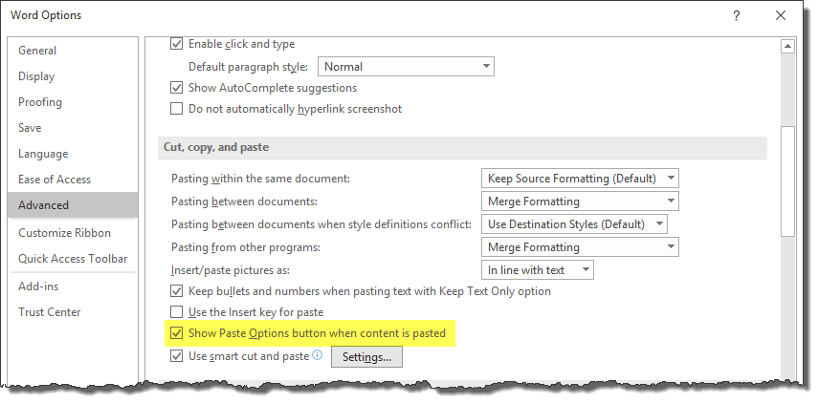The width and height of the screenshot is (818, 403).
Task: Click the vertical scrollbar thumb
Action: click(787, 181)
